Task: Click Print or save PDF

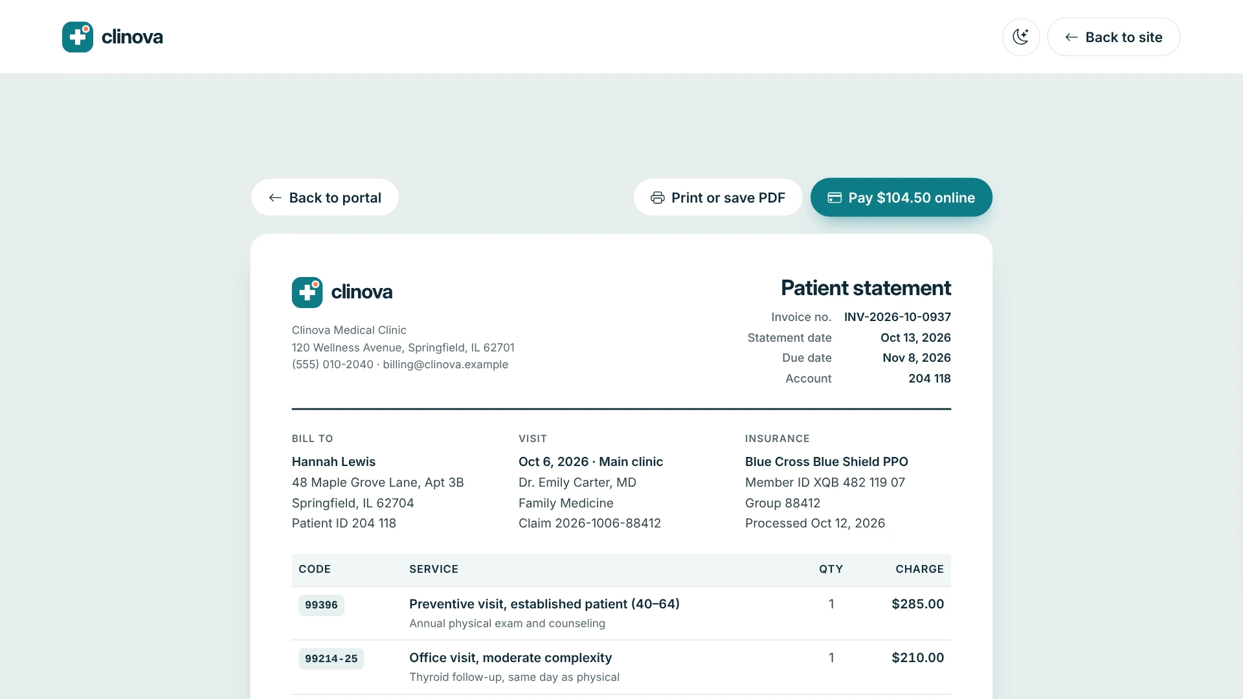Action: click(x=718, y=197)
